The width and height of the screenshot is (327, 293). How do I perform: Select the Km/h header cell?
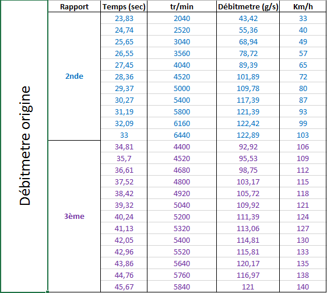coord(303,6)
